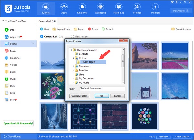The image size is (194, 140).
Task: Select the Camera Roll radio button
Action: coord(42,37)
